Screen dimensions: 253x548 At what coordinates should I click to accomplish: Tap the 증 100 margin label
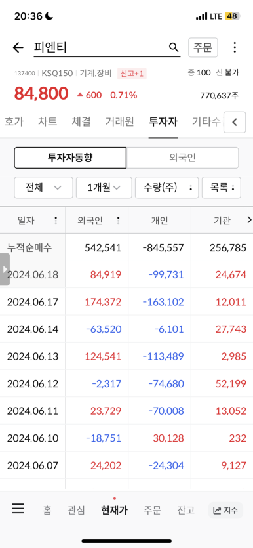click(199, 73)
